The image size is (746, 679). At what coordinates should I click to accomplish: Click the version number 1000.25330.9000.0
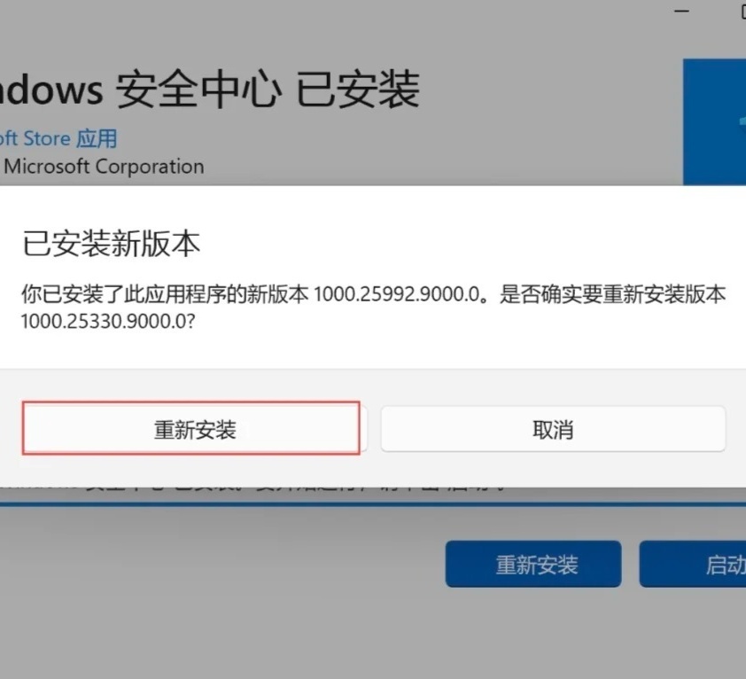tap(105, 322)
